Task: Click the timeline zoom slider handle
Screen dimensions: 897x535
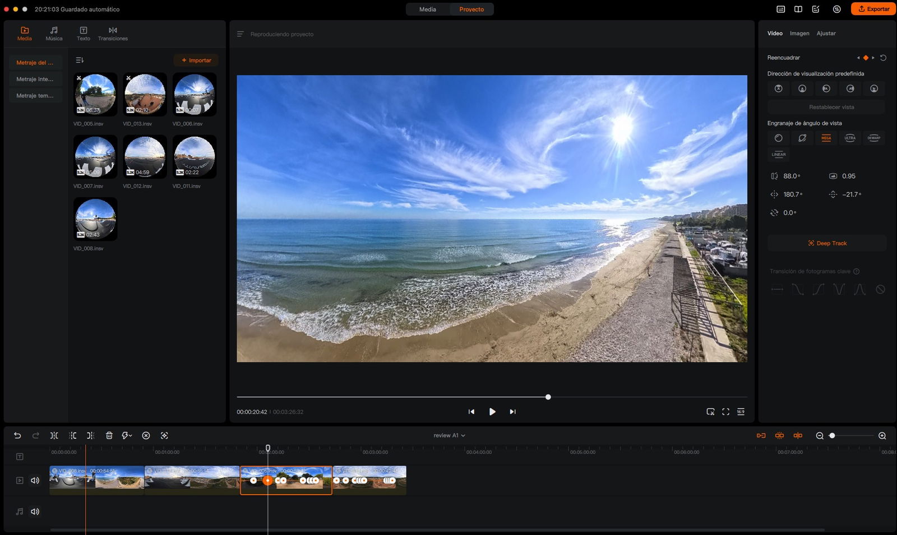Action: click(x=832, y=435)
